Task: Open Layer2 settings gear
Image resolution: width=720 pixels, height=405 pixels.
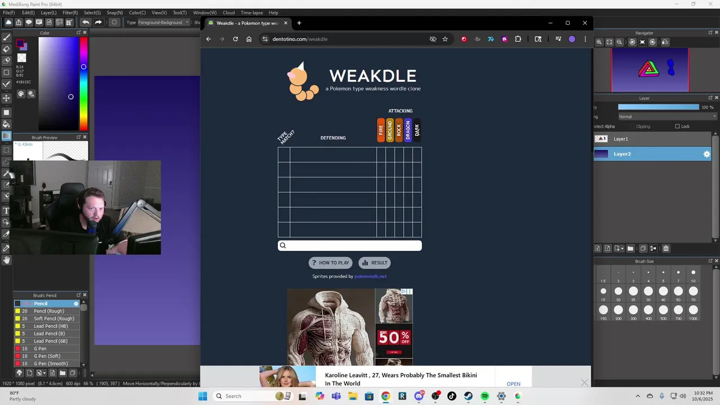Action: pos(707,154)
